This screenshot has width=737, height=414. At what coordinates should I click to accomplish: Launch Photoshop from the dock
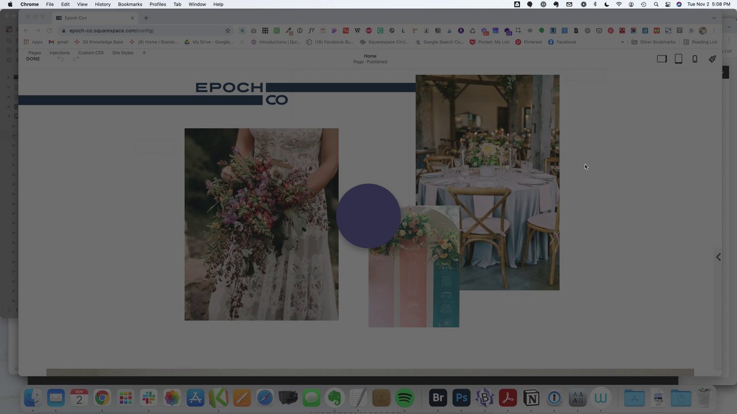point(461,398)
